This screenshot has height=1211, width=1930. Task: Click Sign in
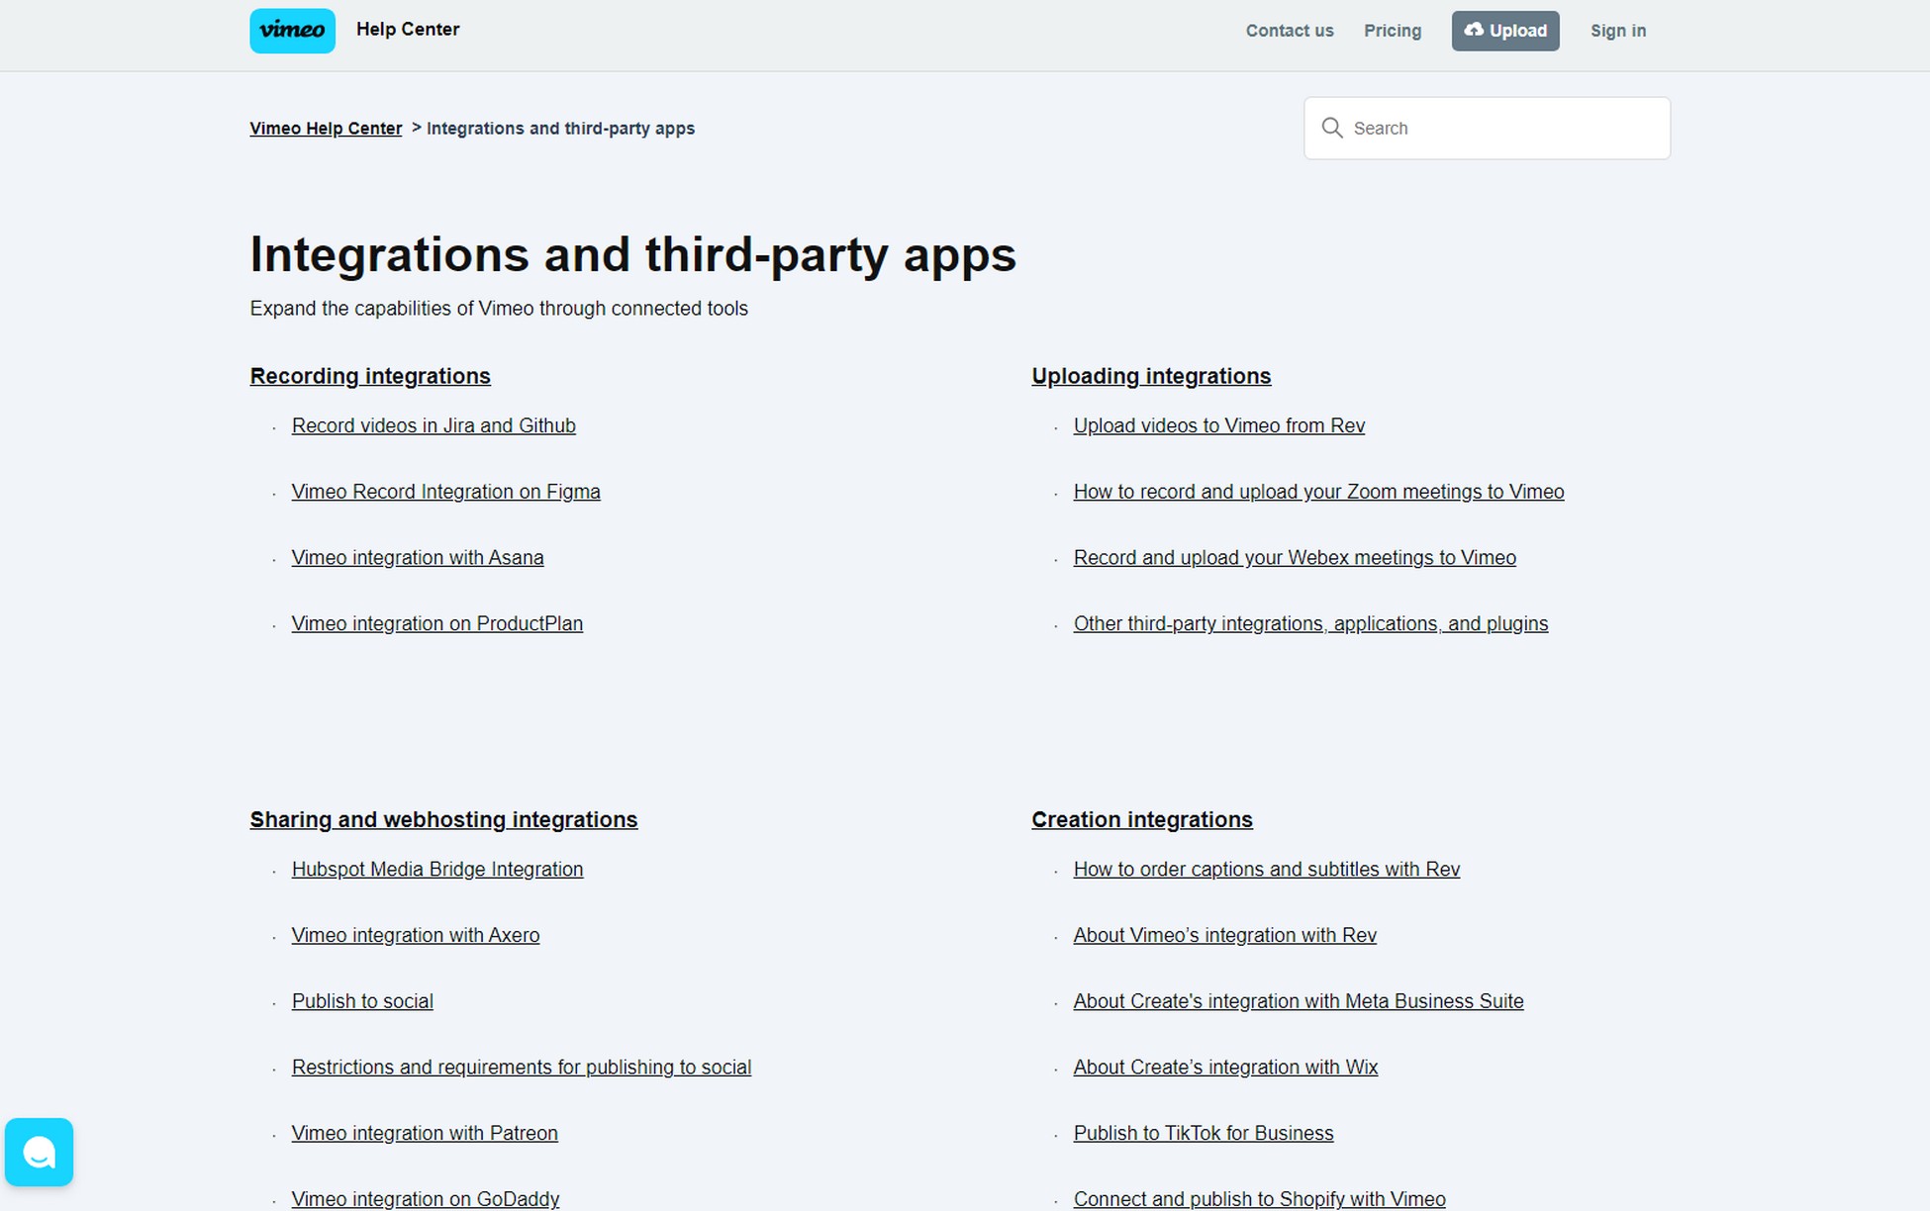(x=1618, y=31)
